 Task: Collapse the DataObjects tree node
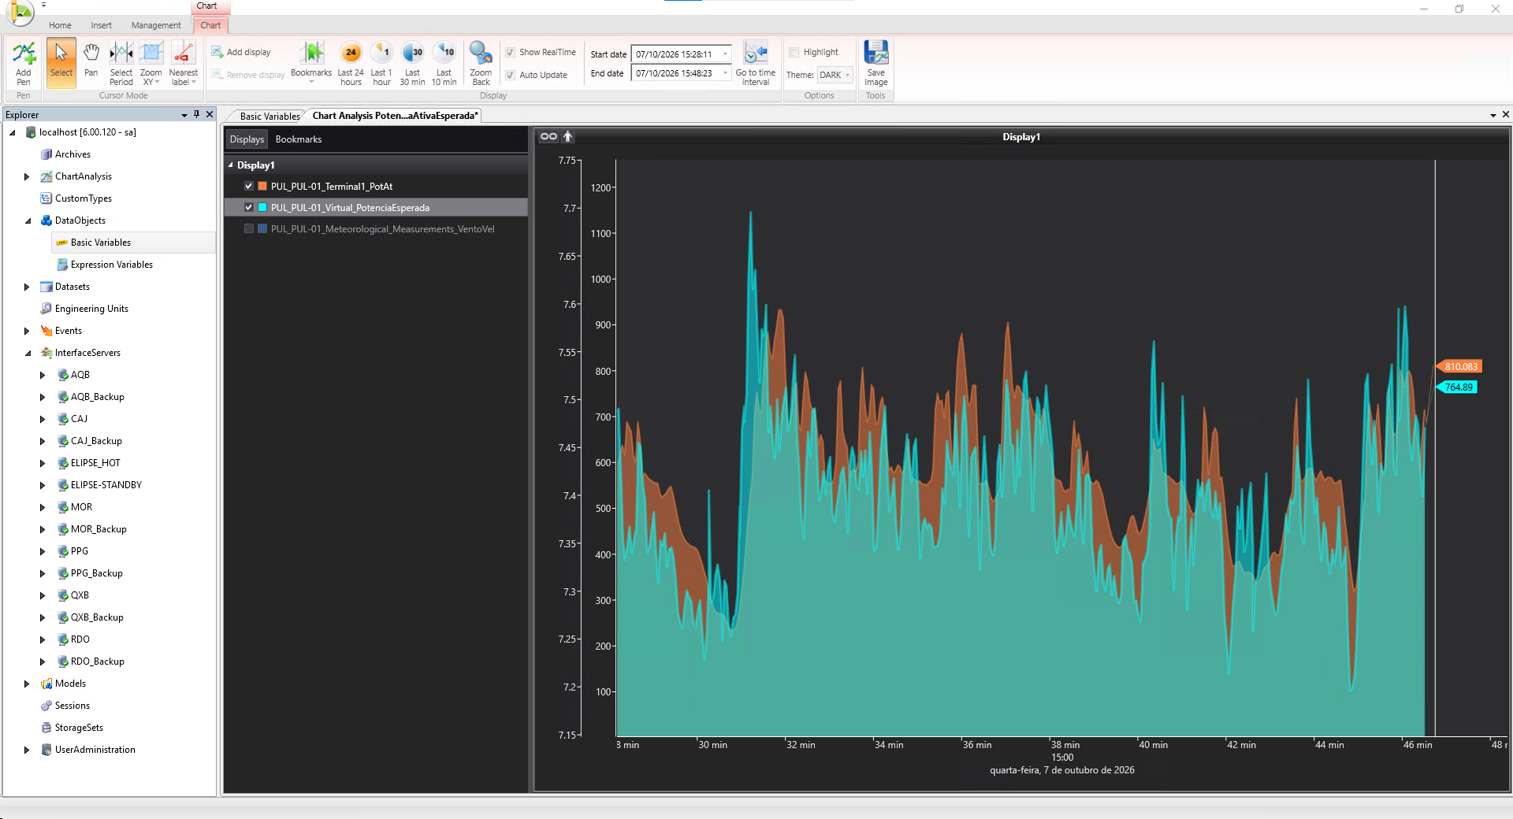pos(27,220)
